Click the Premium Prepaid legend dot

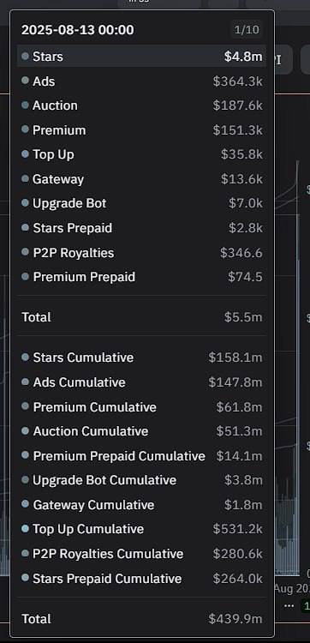pos(26,277)
